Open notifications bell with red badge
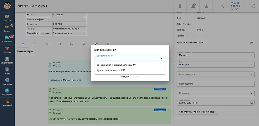The width and height of the screenshot is (259, 126). (x=193, y=6)
